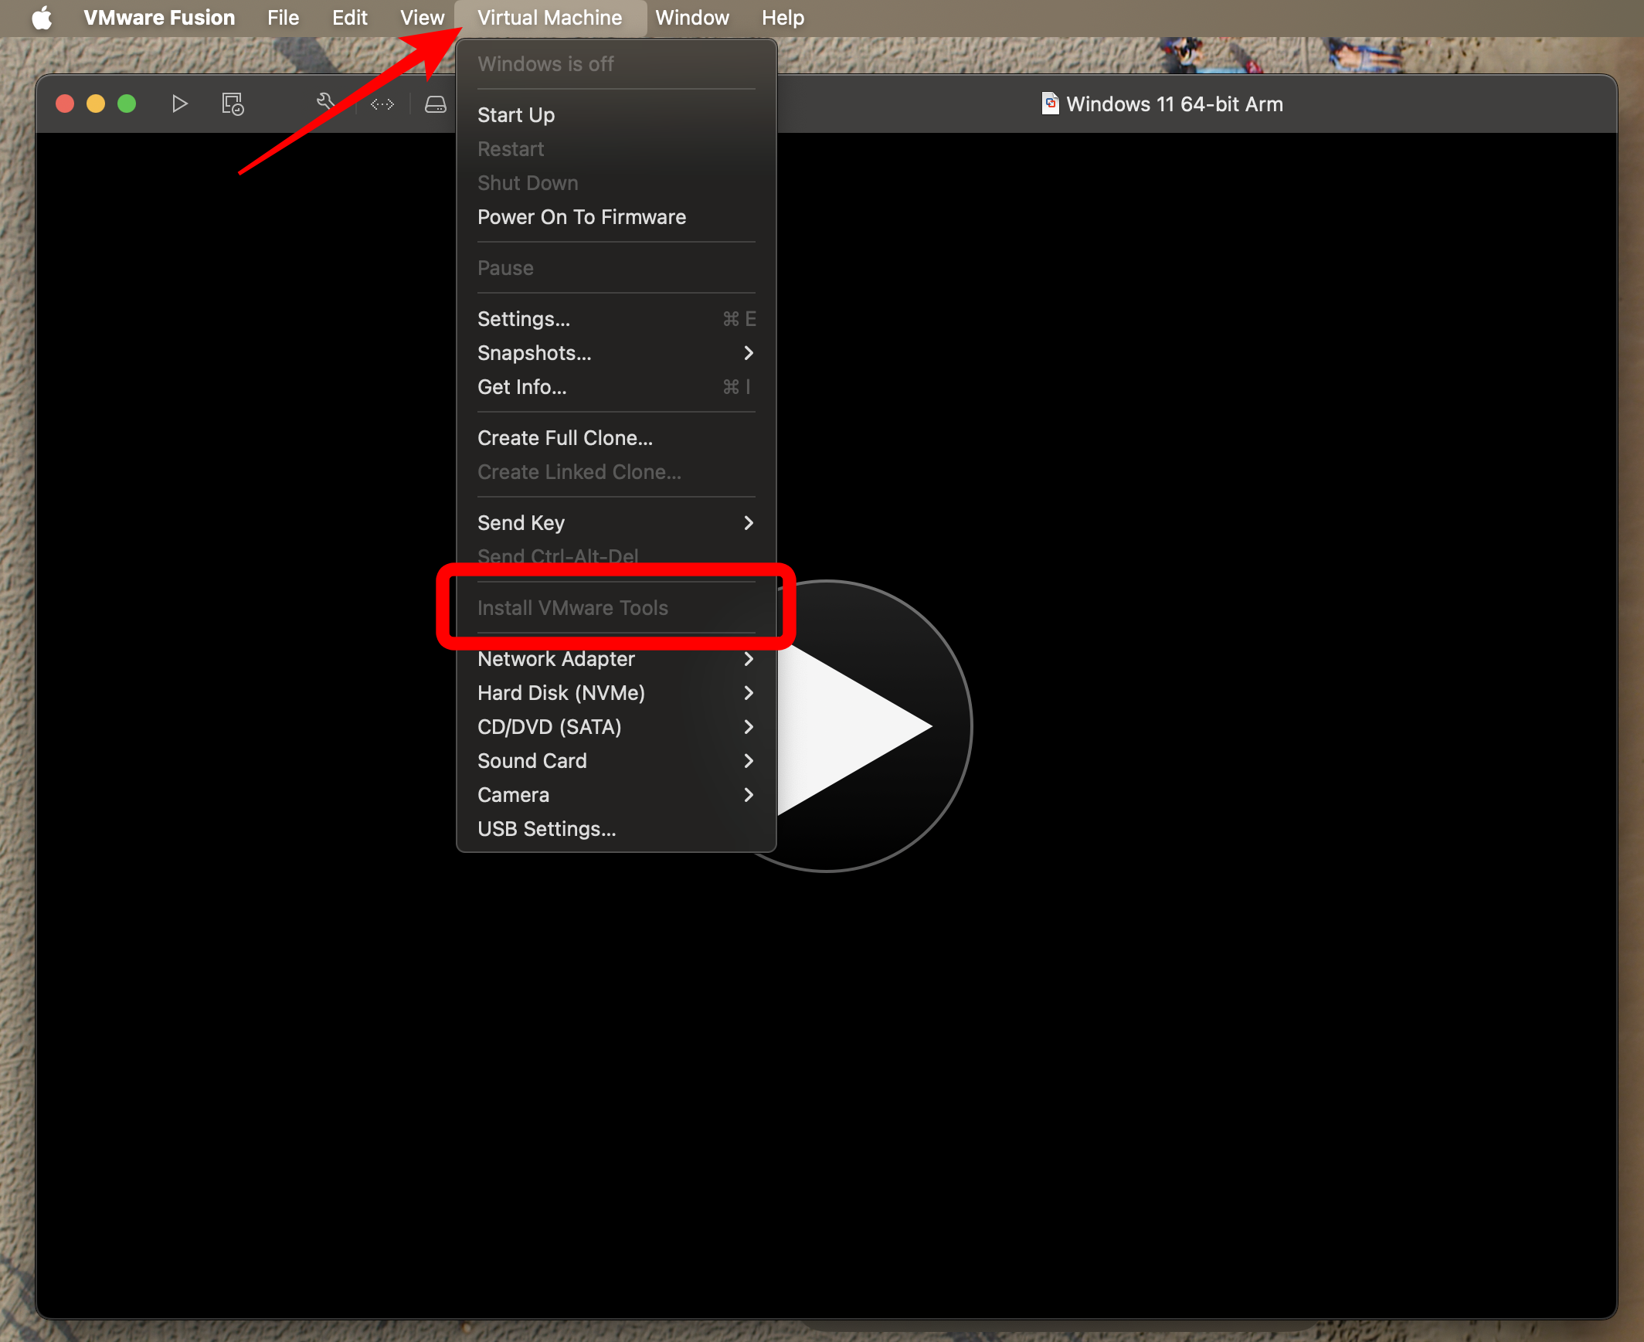Select Power On To Firmware

point(616,216)
